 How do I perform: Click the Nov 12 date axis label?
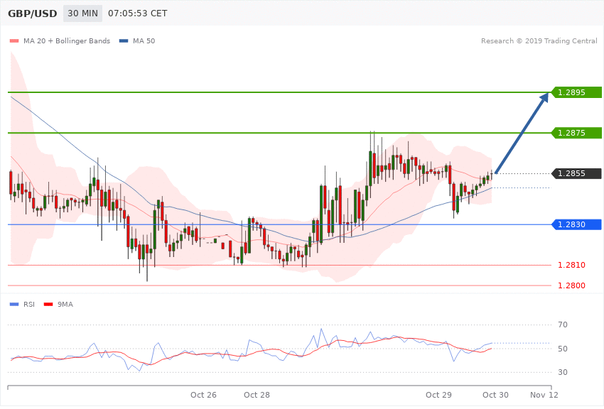[x=544, y=395]
